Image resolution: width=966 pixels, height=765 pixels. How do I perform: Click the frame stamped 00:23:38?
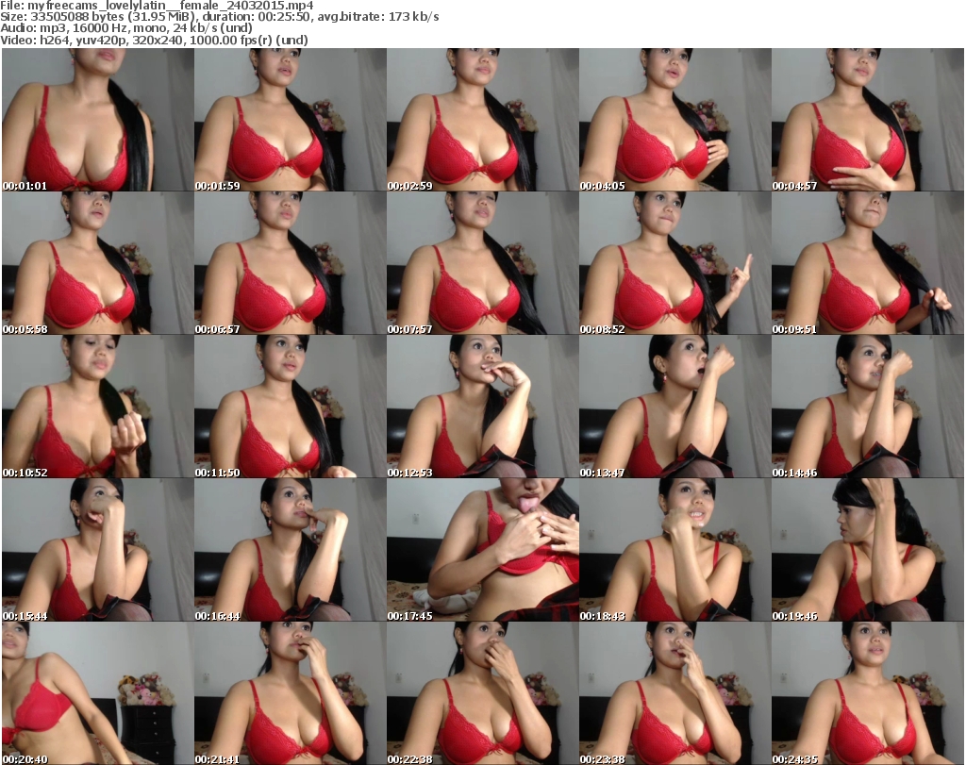(x=675, y=693)
